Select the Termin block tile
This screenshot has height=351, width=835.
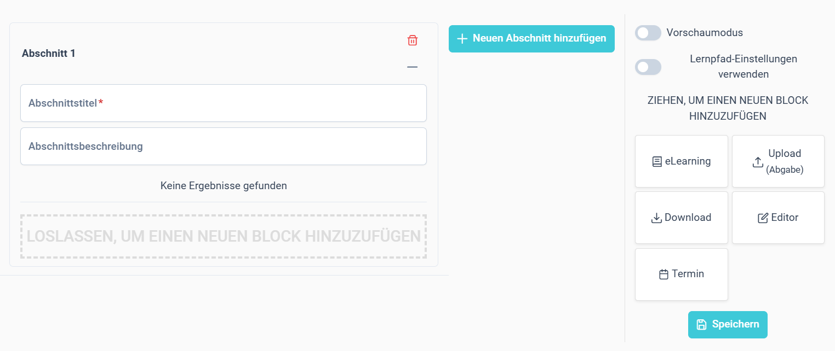(x=682, y=274)
